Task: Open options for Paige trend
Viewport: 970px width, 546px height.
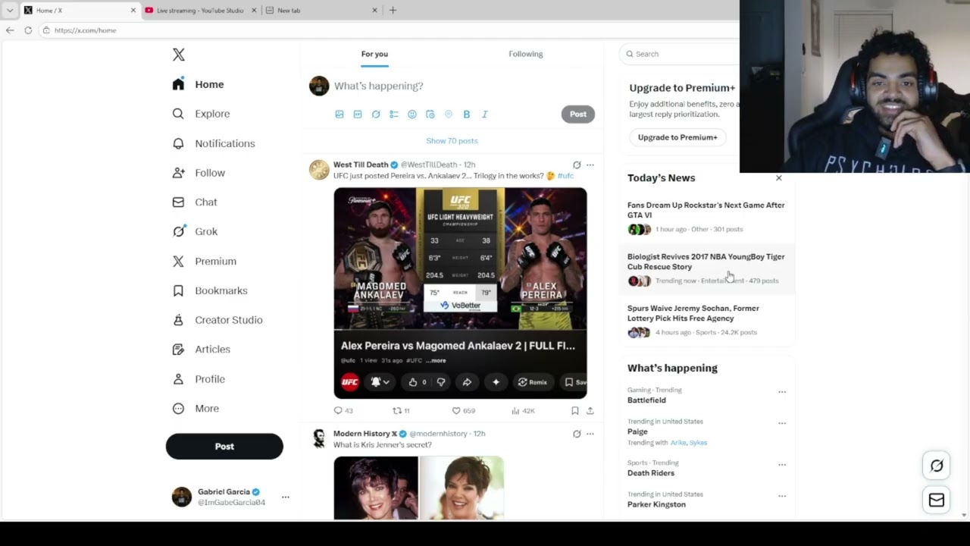Action: pyautogui.click(x=782, y=423)
